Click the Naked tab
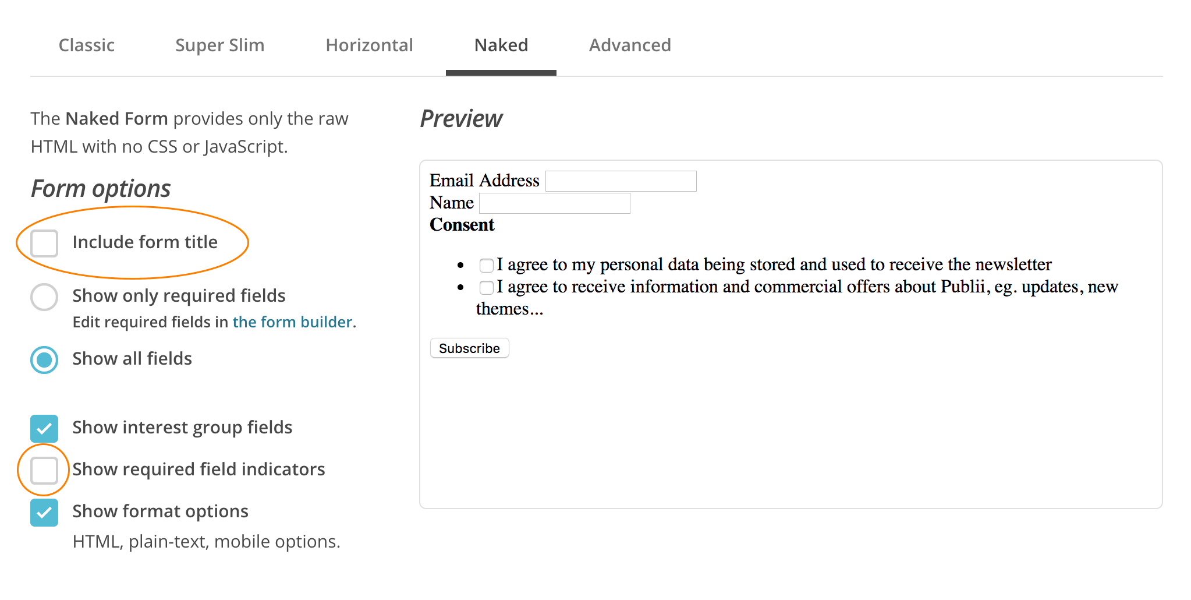 [501, 45]
